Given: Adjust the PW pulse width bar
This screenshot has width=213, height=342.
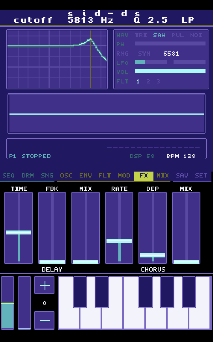Looking at the screenshot, I should point(170,43).
